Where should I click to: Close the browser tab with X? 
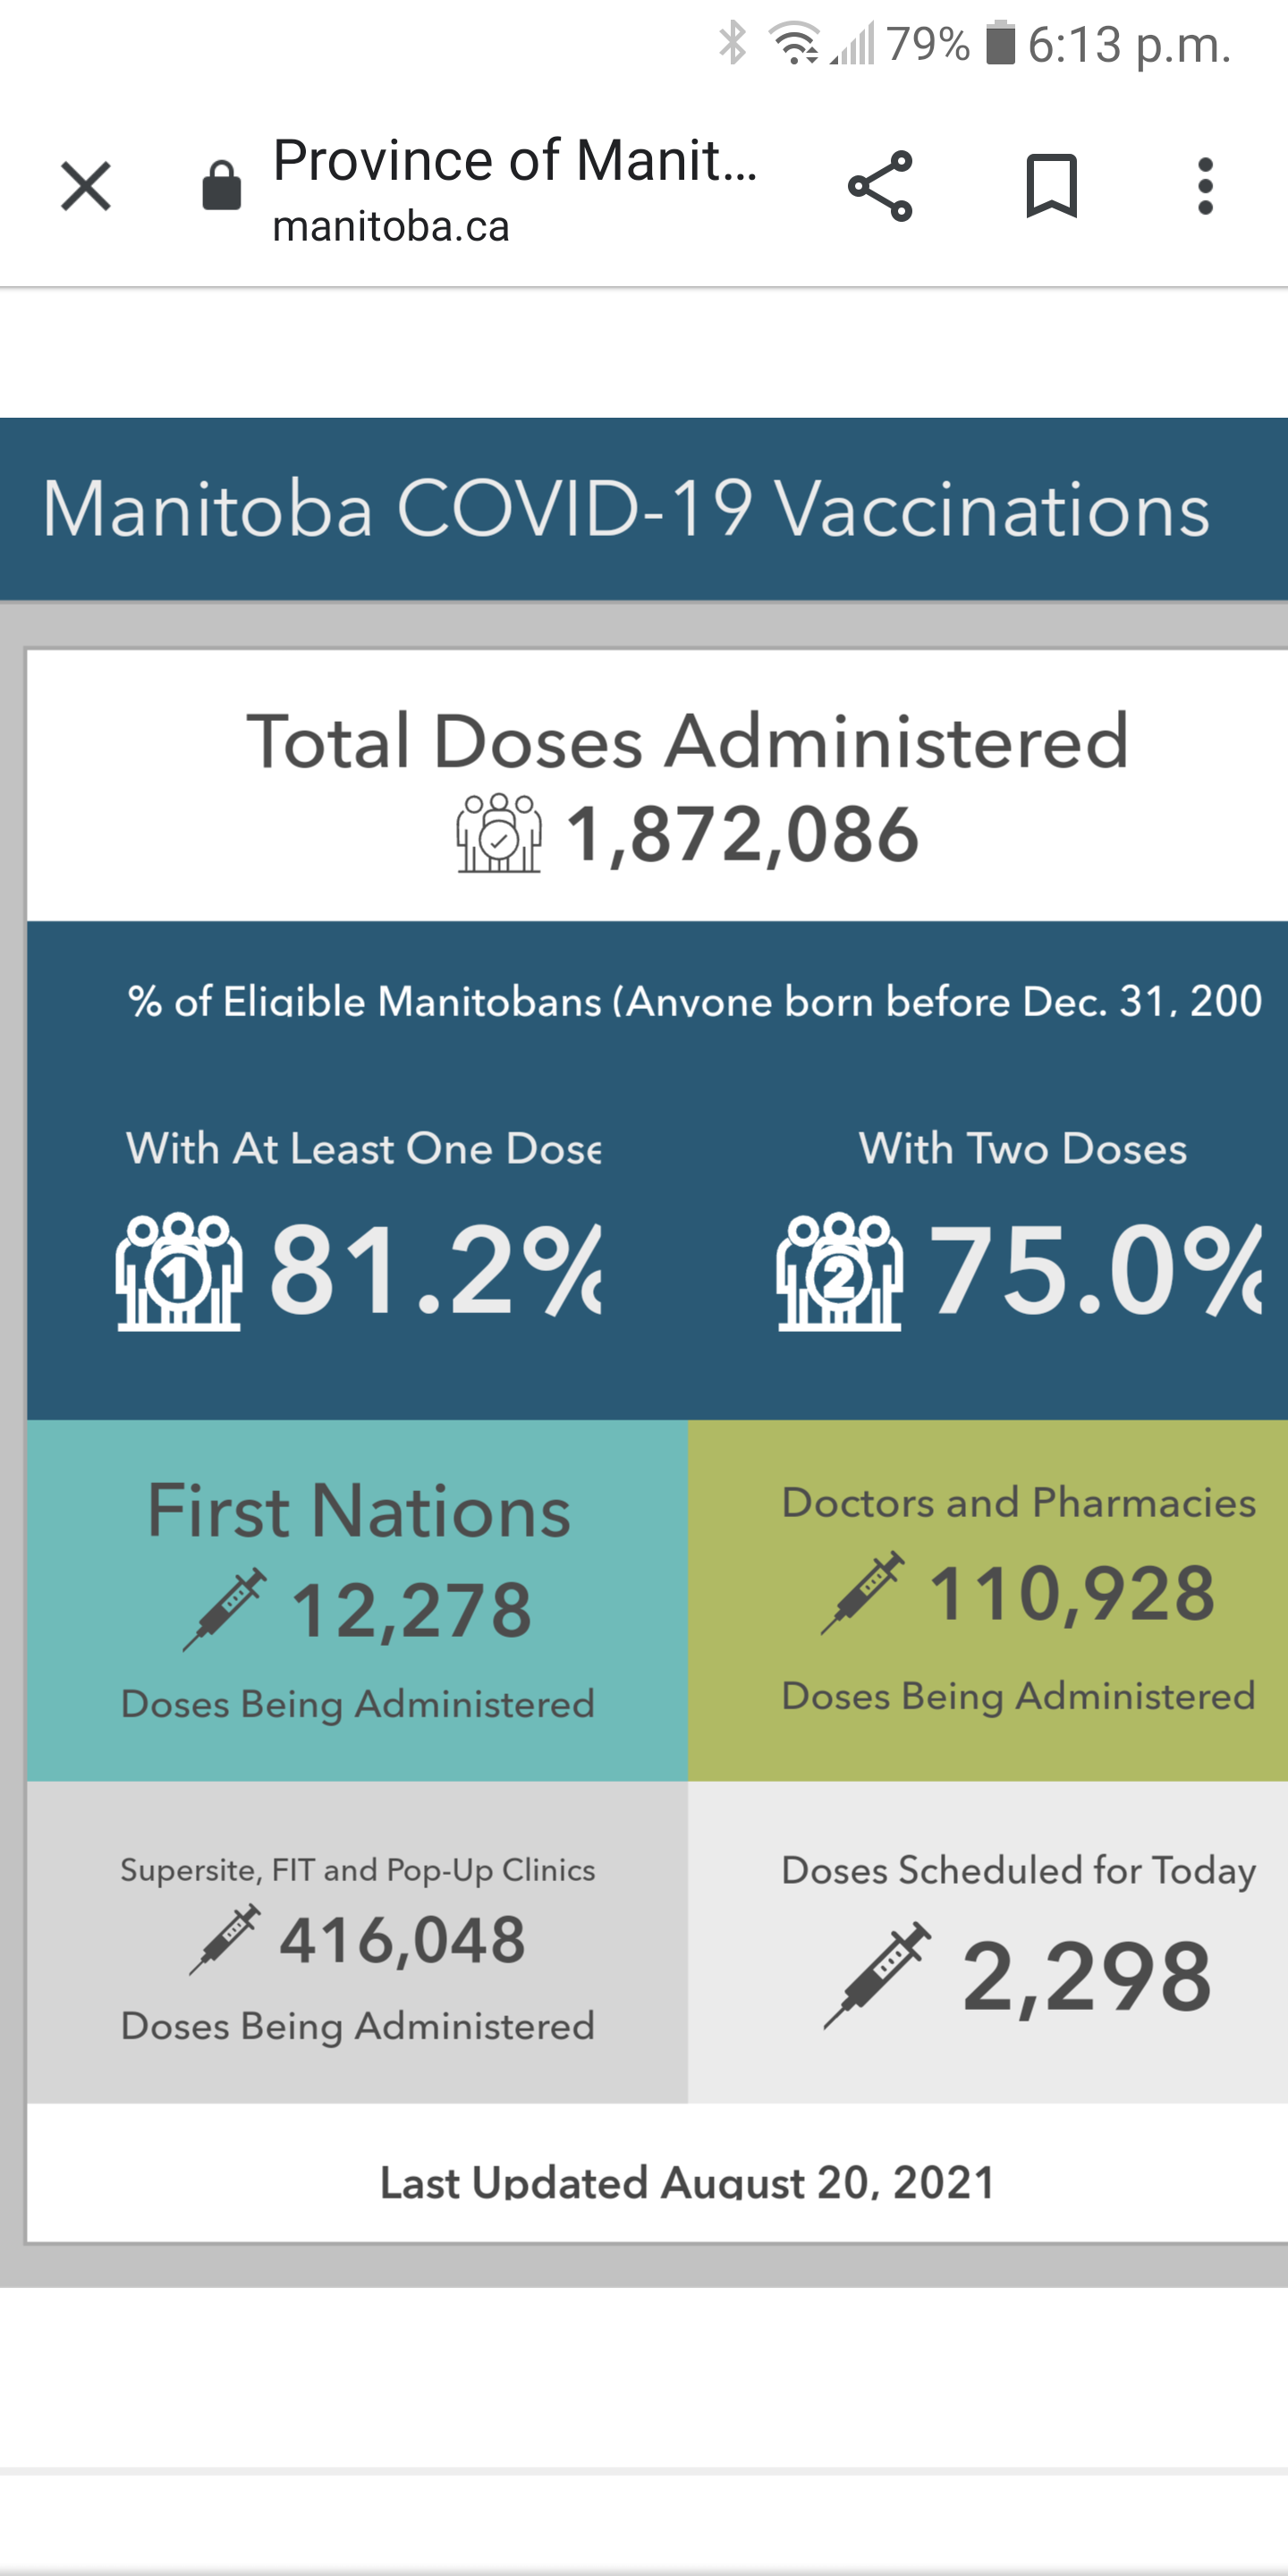[x=86, y=186]
